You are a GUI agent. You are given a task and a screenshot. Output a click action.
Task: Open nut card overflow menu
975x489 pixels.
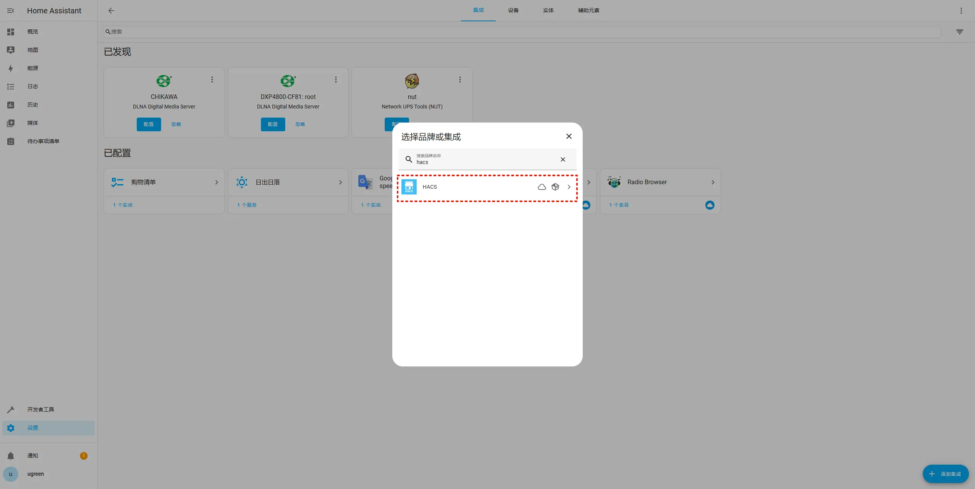[460, 80]
